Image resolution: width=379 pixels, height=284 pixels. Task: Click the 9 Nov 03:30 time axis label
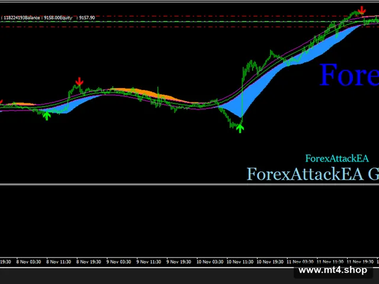tap(118, 262)
